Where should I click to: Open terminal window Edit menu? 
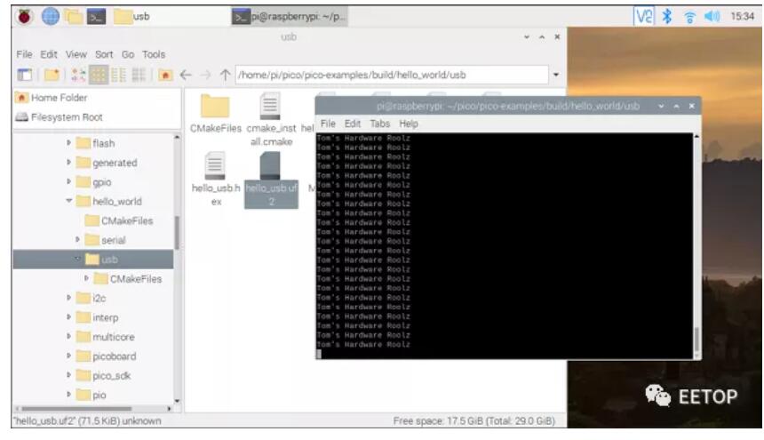click(x=353, y=124)
